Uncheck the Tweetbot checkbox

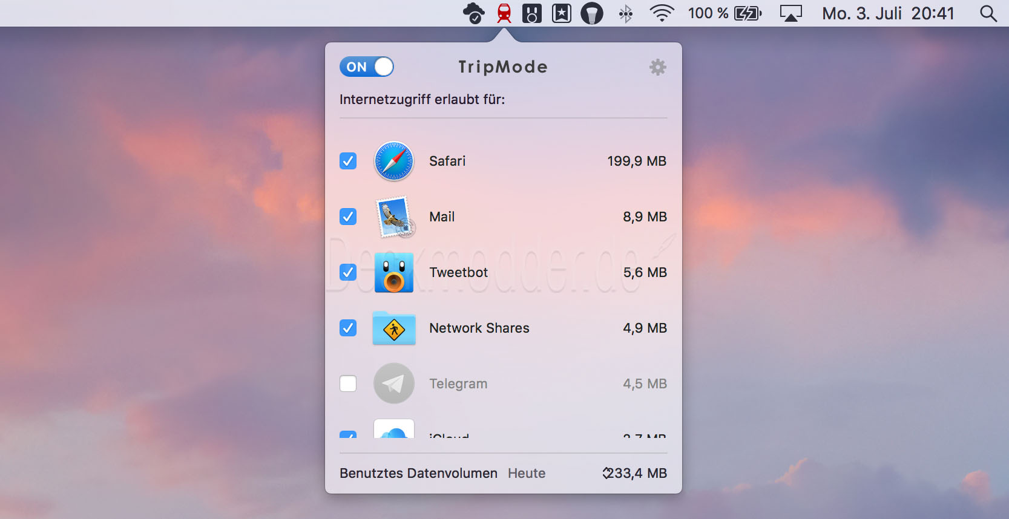coord(348,272)
